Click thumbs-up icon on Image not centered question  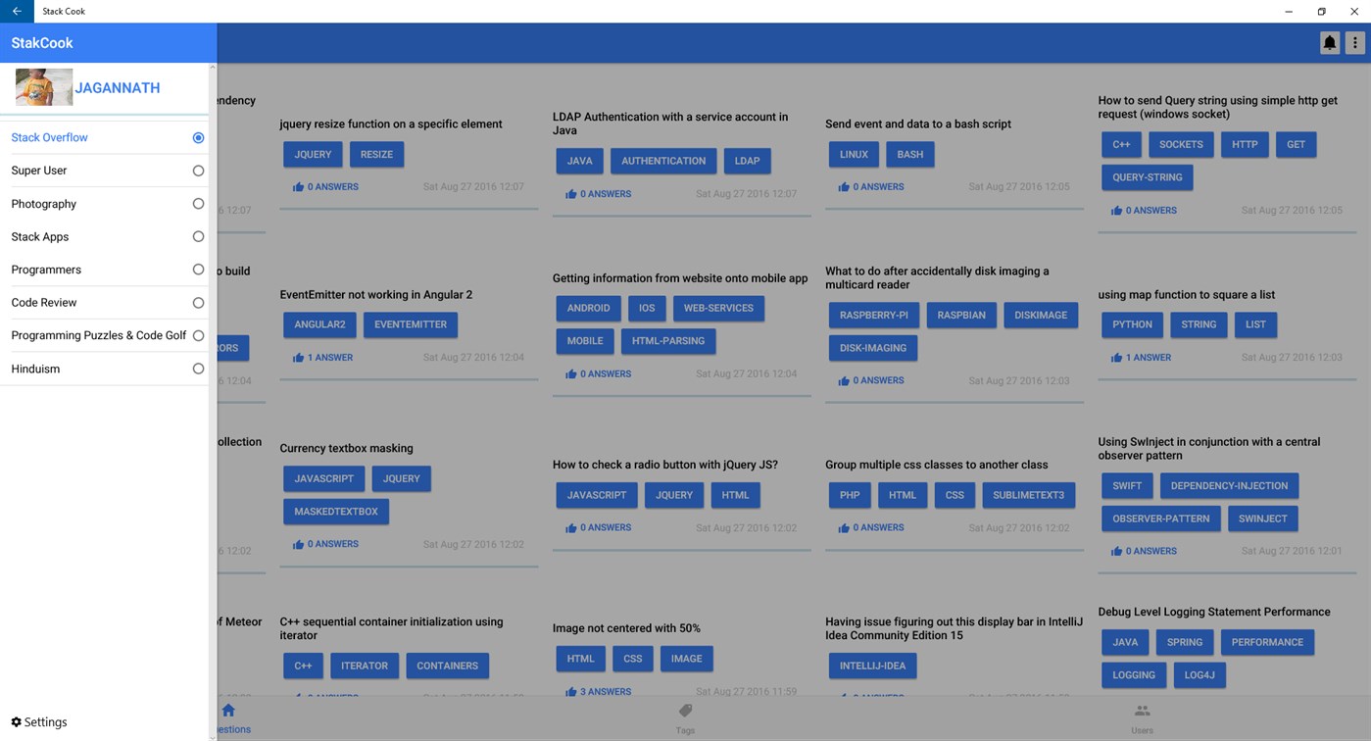coord(570,692)
